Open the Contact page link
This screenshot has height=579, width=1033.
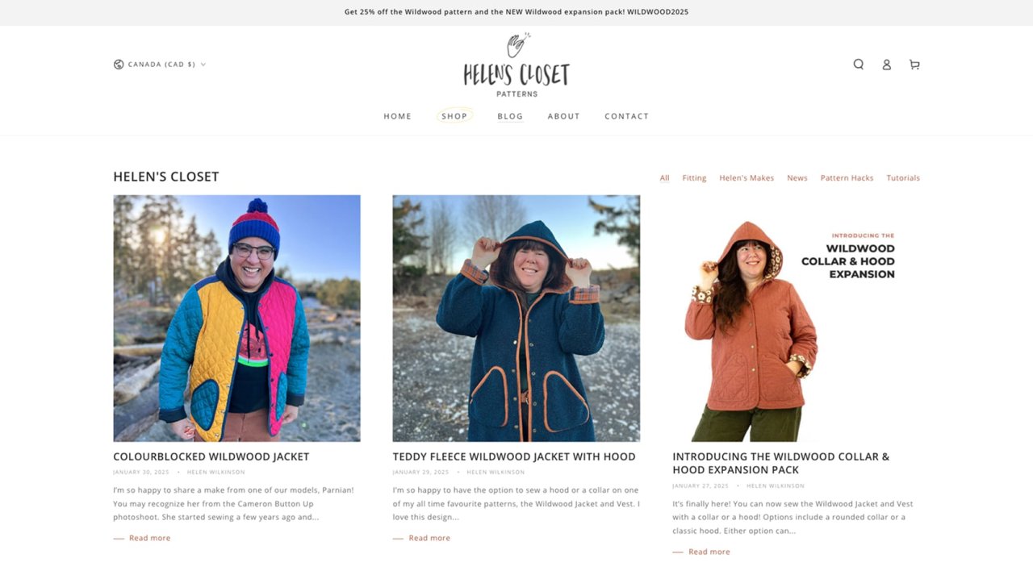tap(627, 116)
